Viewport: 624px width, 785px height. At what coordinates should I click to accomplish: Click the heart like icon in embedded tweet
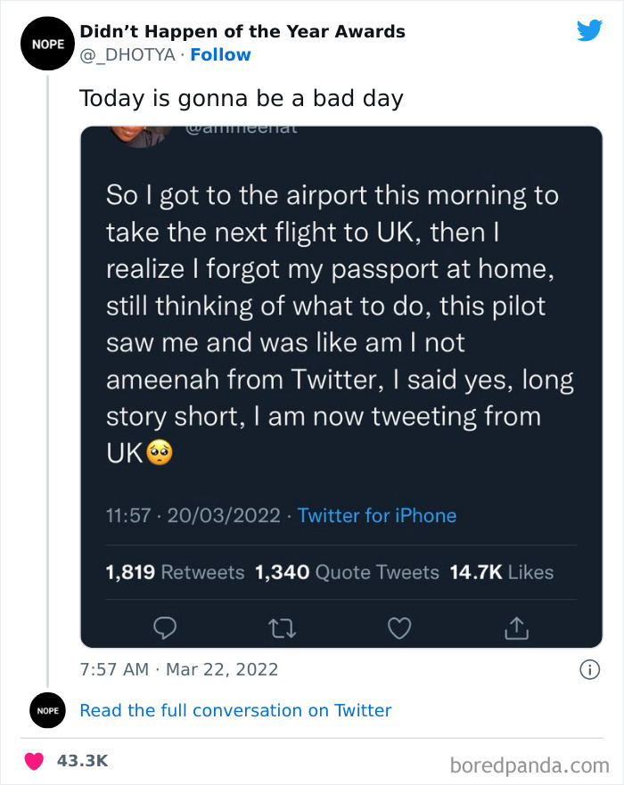(x=399, y=628)
